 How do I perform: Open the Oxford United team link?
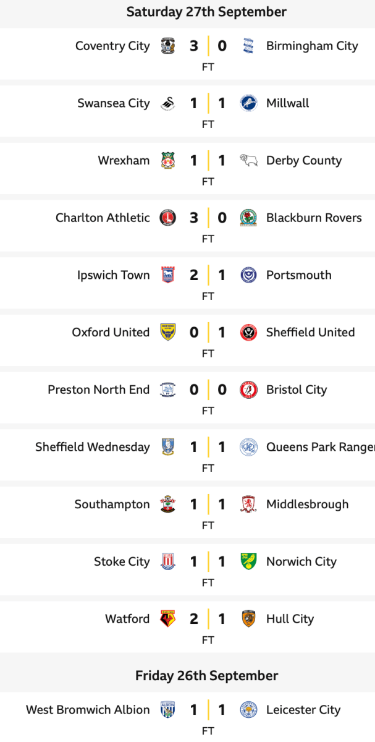pos(111,333)
